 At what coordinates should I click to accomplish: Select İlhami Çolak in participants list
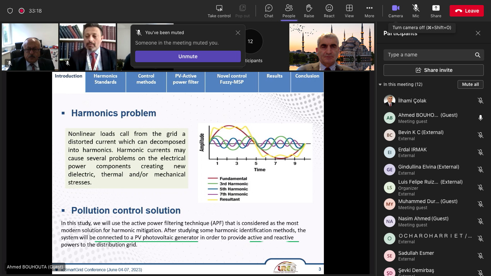click(x=433, y=101)
